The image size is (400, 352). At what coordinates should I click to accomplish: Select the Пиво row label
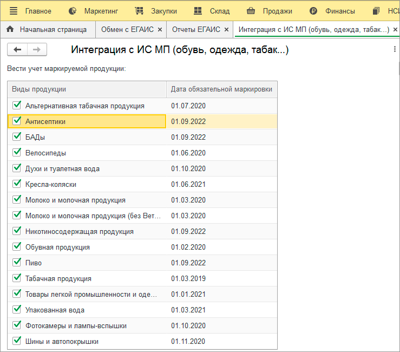point(34,263)
